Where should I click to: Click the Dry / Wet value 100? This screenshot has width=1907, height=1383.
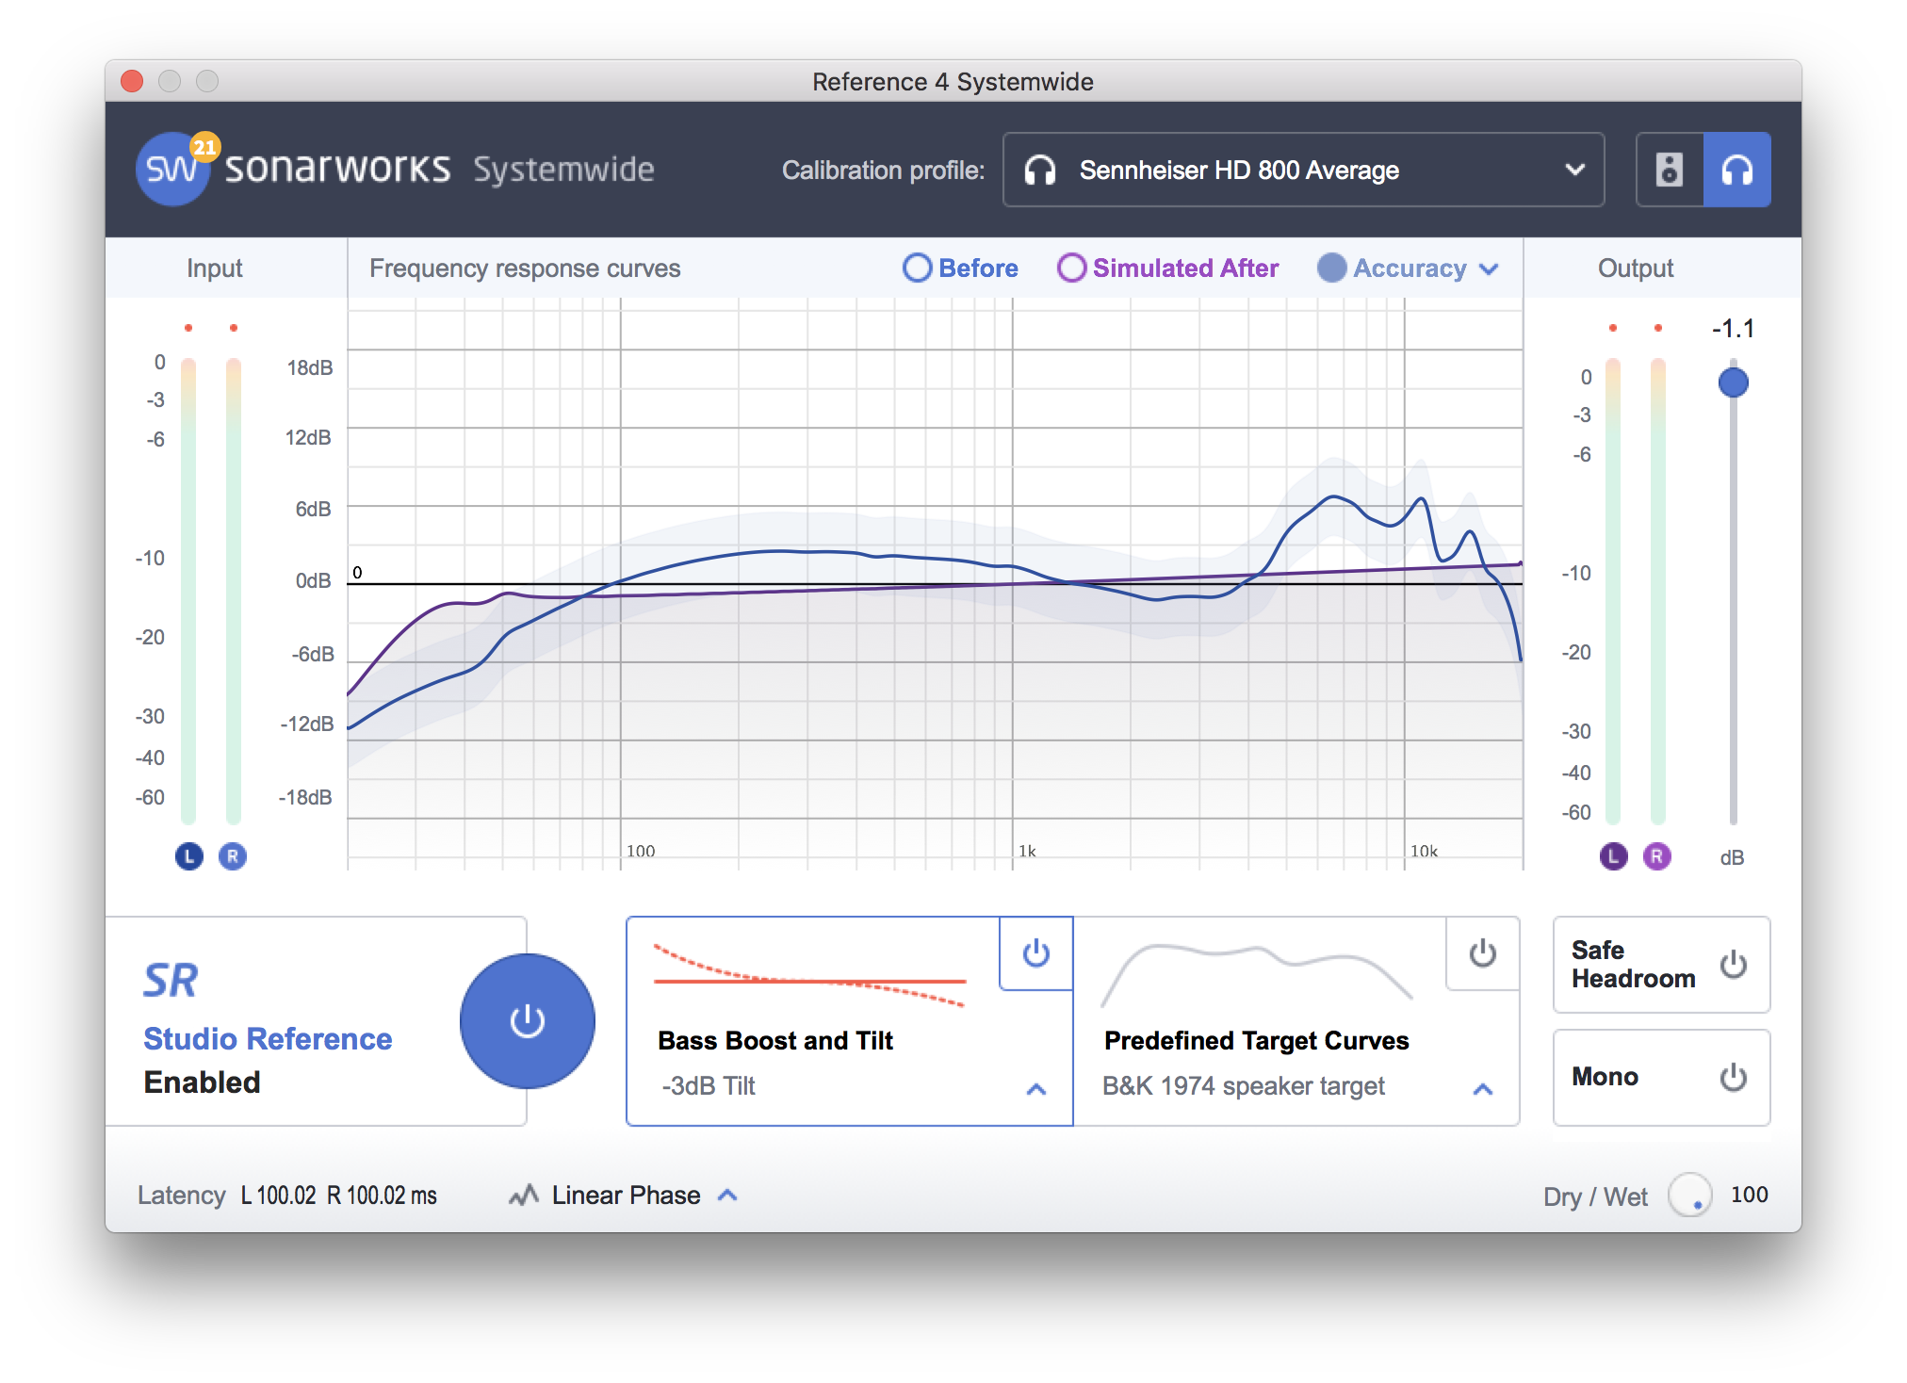point(1749,1195)
